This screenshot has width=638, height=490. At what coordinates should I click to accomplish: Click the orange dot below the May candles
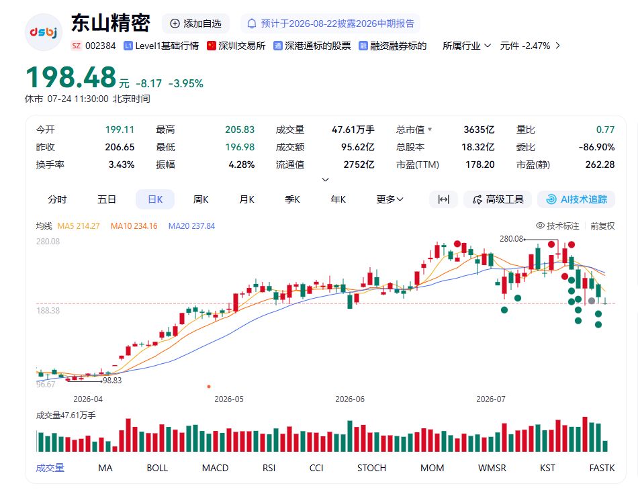click(x=209, y=387)
